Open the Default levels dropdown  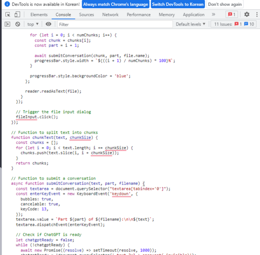[190, 24]
